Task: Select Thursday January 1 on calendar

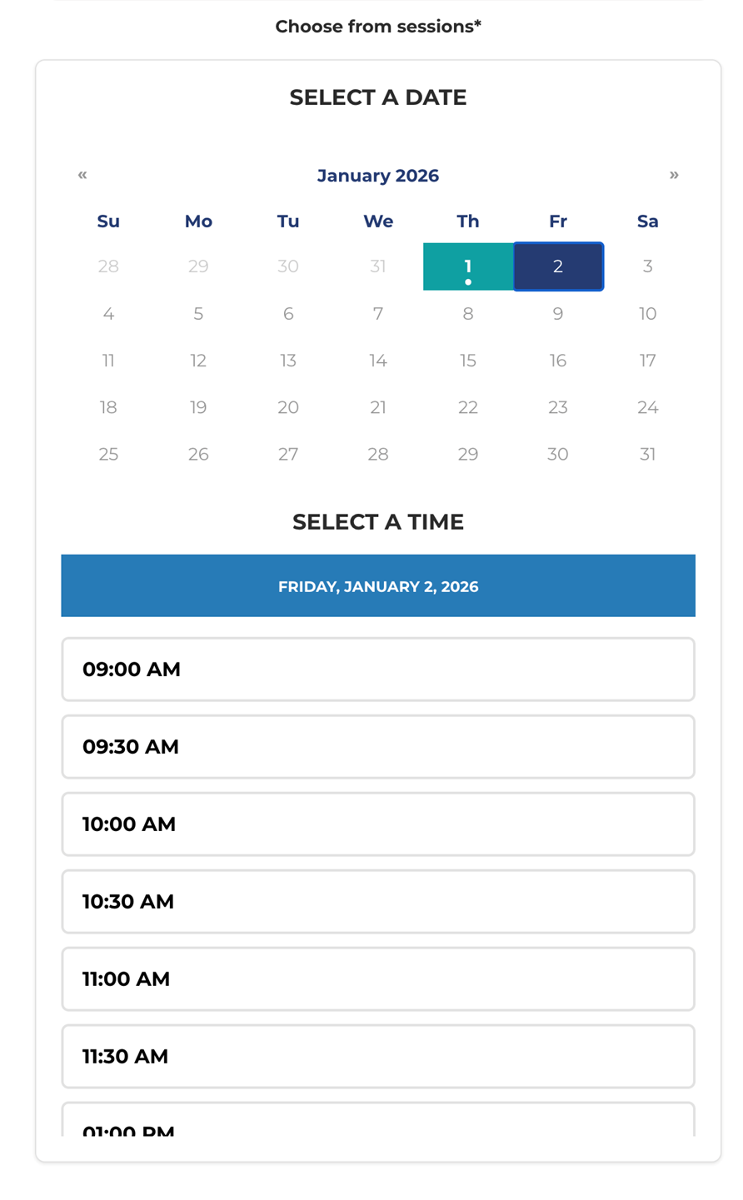Action: tap(468, 266)
